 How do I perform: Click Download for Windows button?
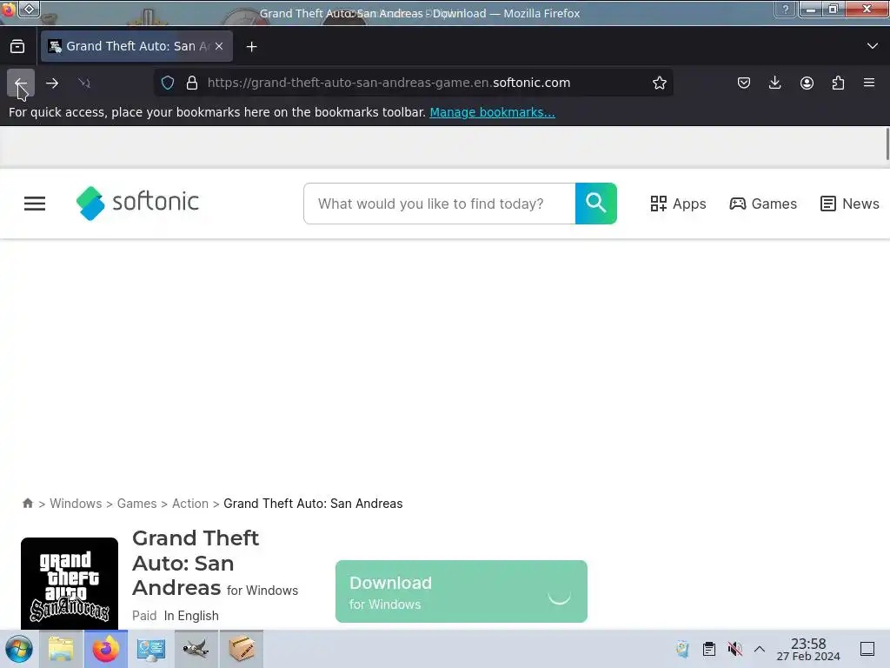pos(461,591)
